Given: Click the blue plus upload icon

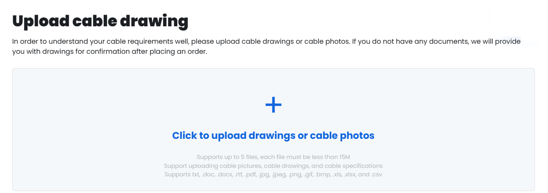Looking at the screenshot, I should pyautogui.click(x=273, y=105).
